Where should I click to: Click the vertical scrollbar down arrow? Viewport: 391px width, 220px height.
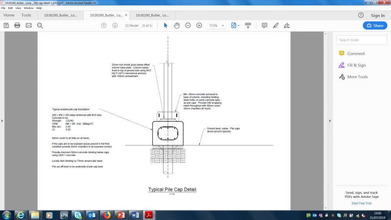pos(325,208)
